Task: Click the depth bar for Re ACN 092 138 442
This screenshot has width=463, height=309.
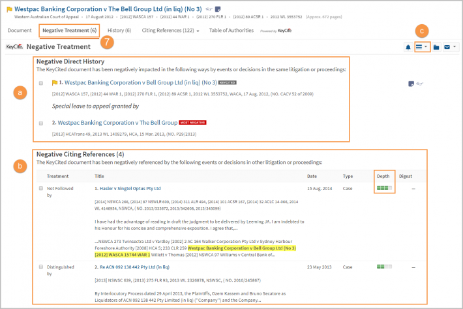Action: coord(384,267)
